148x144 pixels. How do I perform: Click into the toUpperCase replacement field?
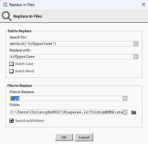(72, 57)
